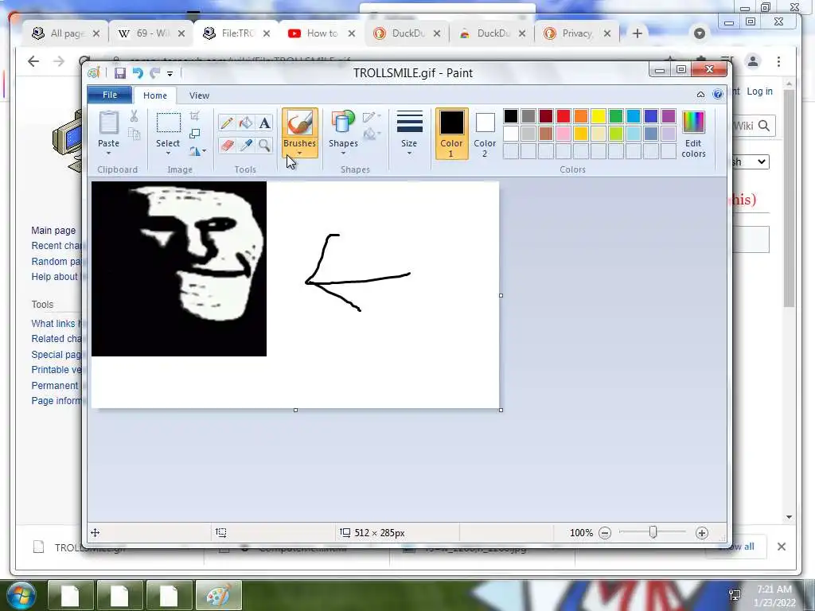Viewport: 815px width, 611px height.
Task: Open a new browser tab with plus
Action: 638,33
